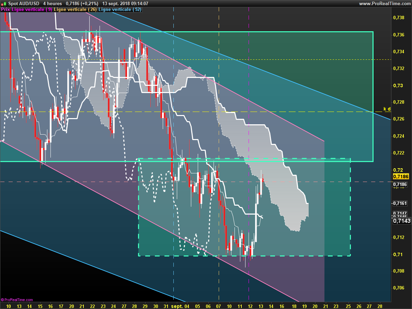The height and width of the screenshot is (309, 412).
Task: Open the www.ProRealTime.com link
Action: coord(385,3)
